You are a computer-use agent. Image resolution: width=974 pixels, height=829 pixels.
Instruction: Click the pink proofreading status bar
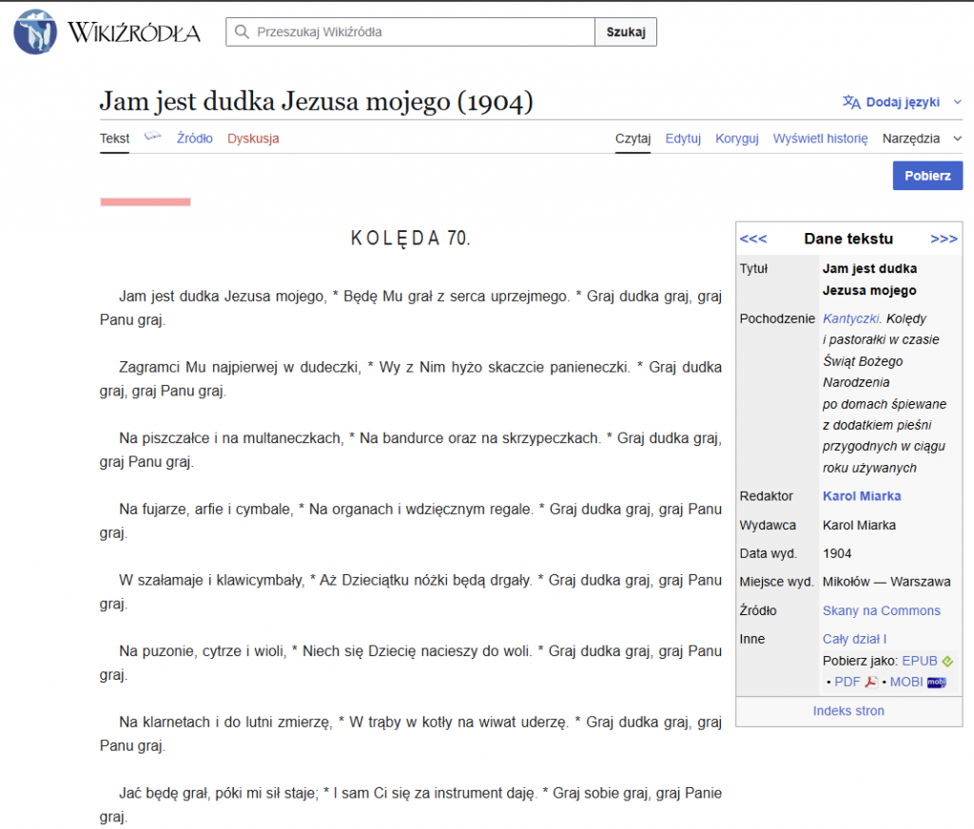click(x=146, y=202)
